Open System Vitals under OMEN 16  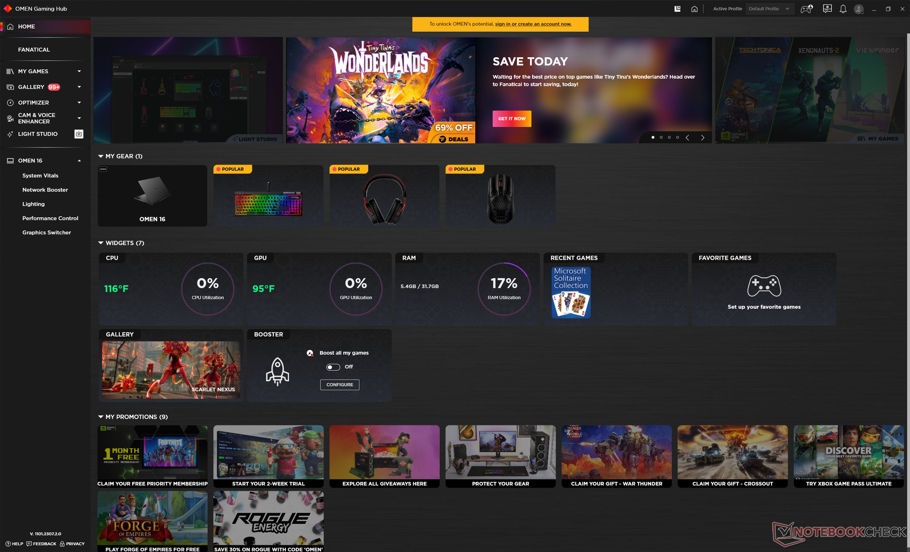pos(40,175)
